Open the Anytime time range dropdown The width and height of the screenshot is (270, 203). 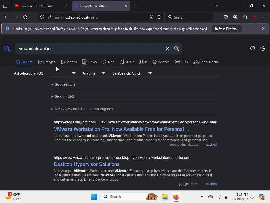pyautogui.click(x=94, y=73)
